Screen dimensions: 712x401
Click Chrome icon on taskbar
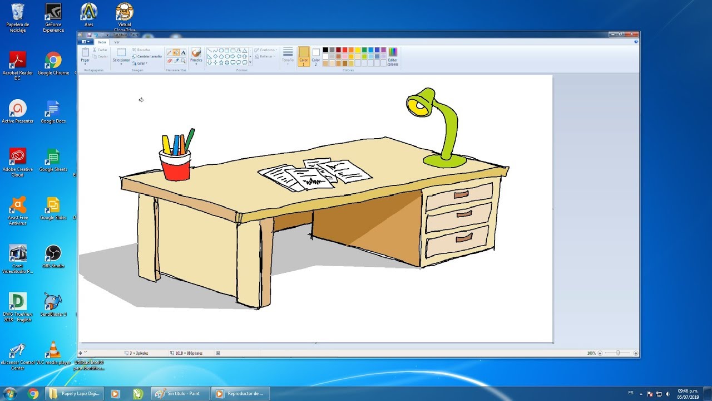33,394
